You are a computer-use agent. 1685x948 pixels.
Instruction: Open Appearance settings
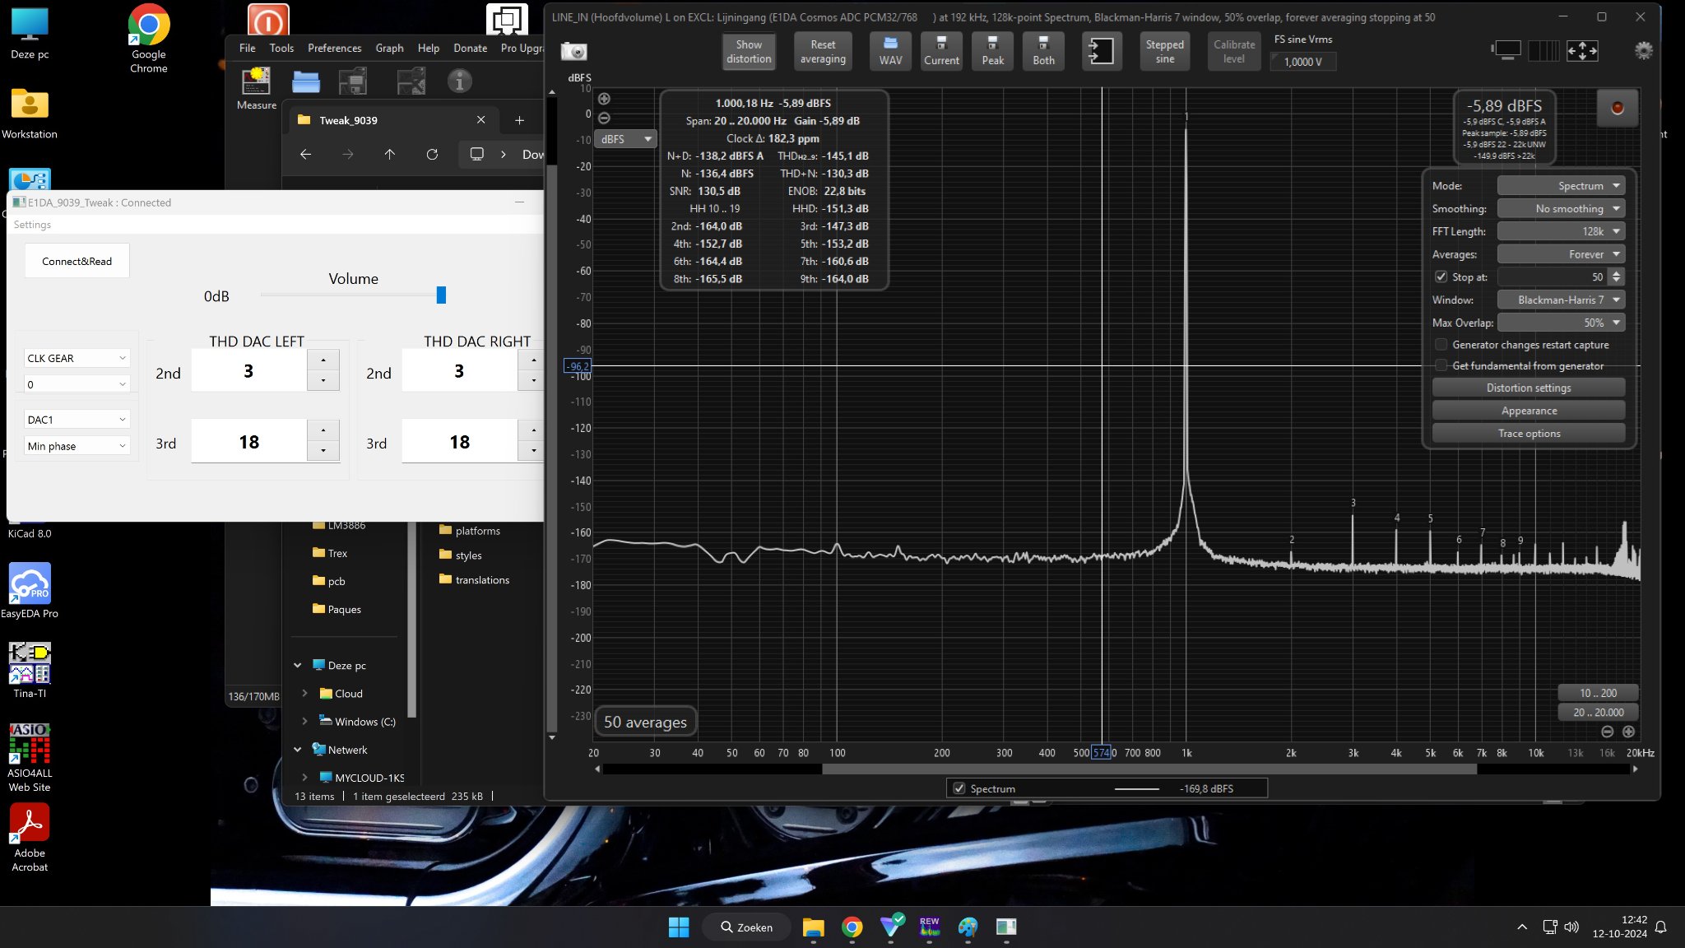pyautogui.click(x=1529, y=411)
